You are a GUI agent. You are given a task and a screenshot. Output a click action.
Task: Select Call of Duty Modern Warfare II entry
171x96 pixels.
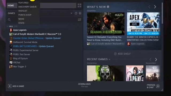(37, 34)
